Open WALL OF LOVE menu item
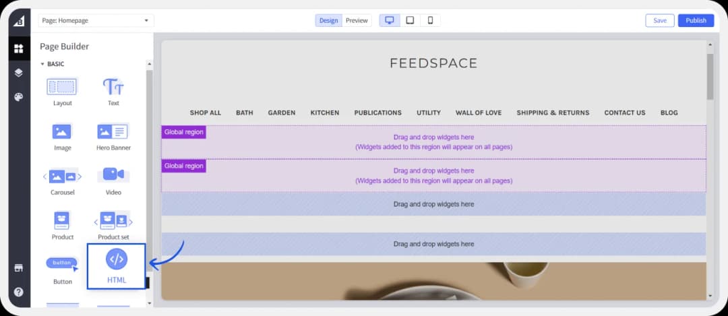The image size is (728, 316). pos(479,113)
